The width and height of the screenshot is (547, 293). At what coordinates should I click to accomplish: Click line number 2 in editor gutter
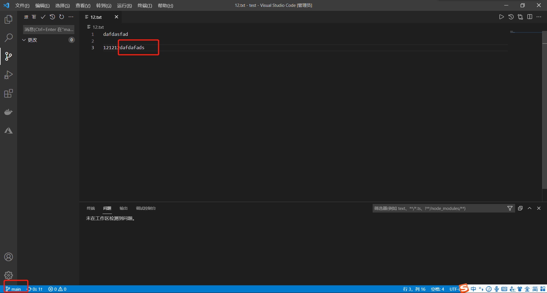click(93, 41)
